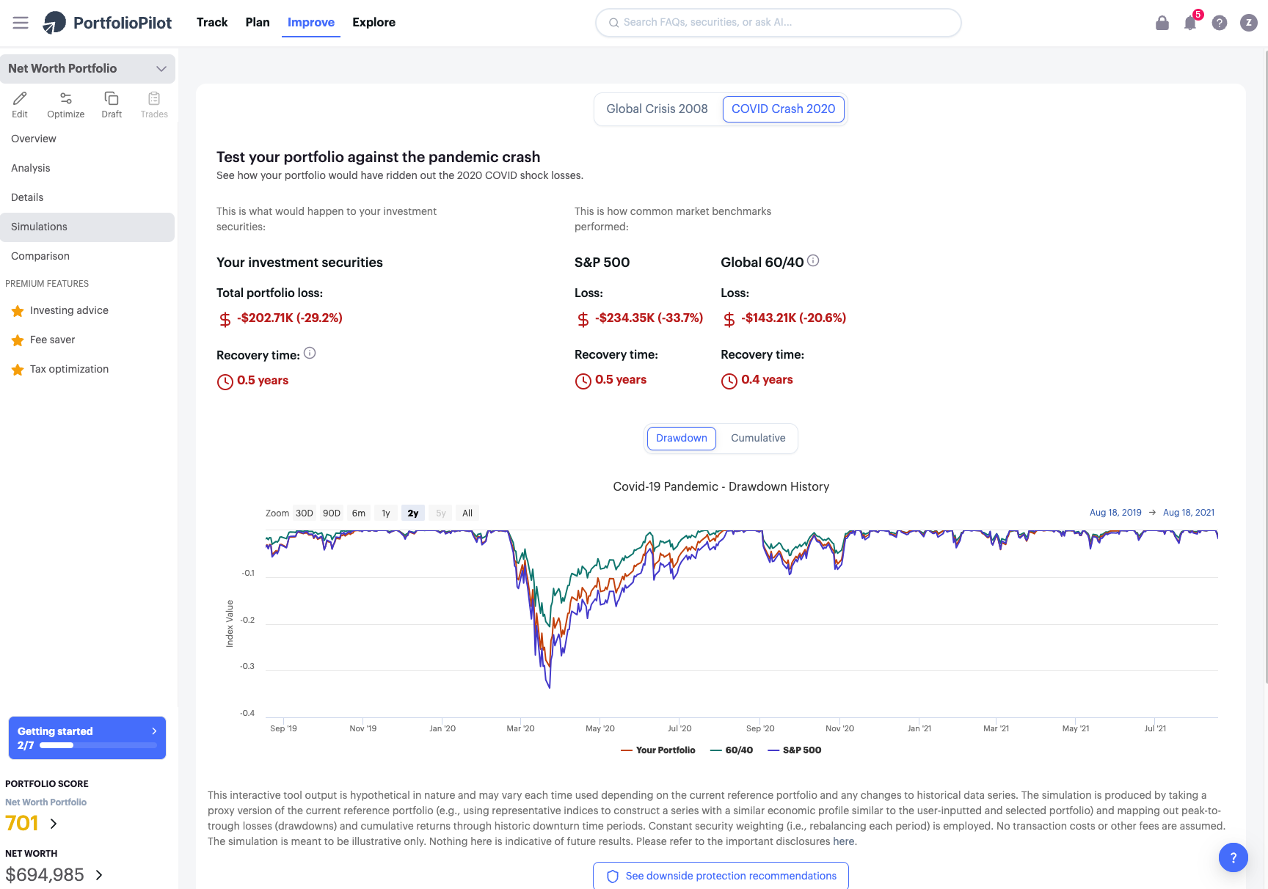Open the Z user avatar menu

tap(1249, 23)
